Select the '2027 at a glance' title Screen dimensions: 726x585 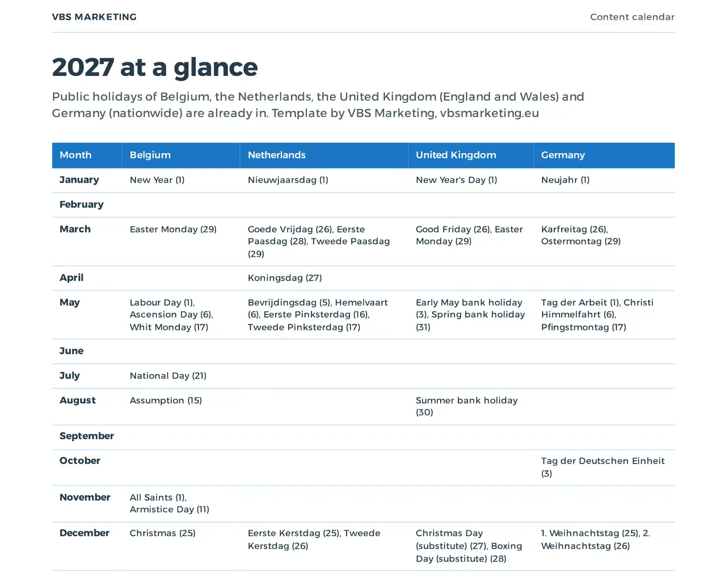pyautogui.click(x=155, y=67)
